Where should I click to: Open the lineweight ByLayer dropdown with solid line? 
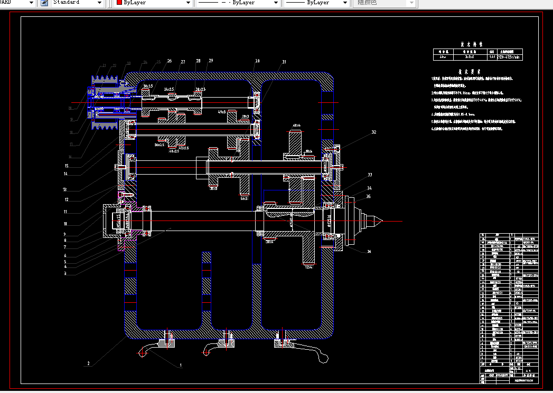point(344,3)
